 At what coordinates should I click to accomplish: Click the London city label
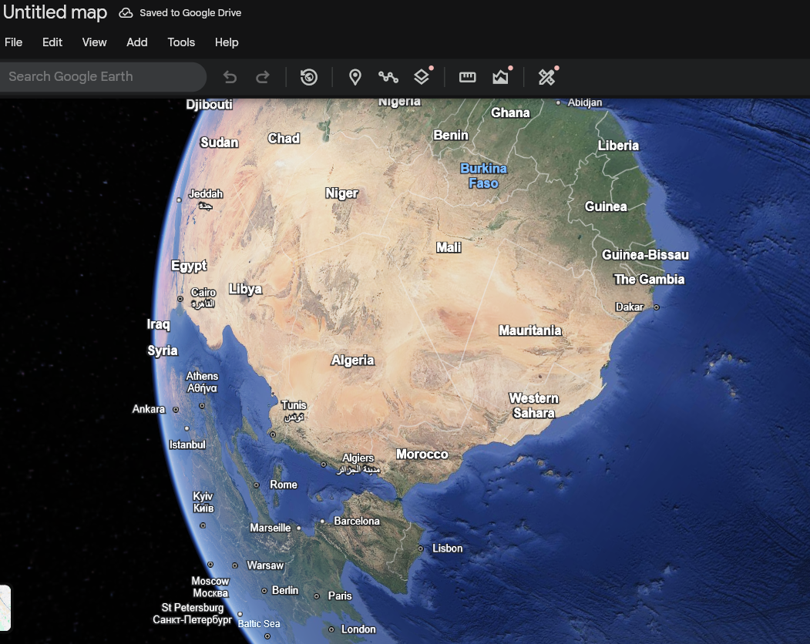pos(358,629)
